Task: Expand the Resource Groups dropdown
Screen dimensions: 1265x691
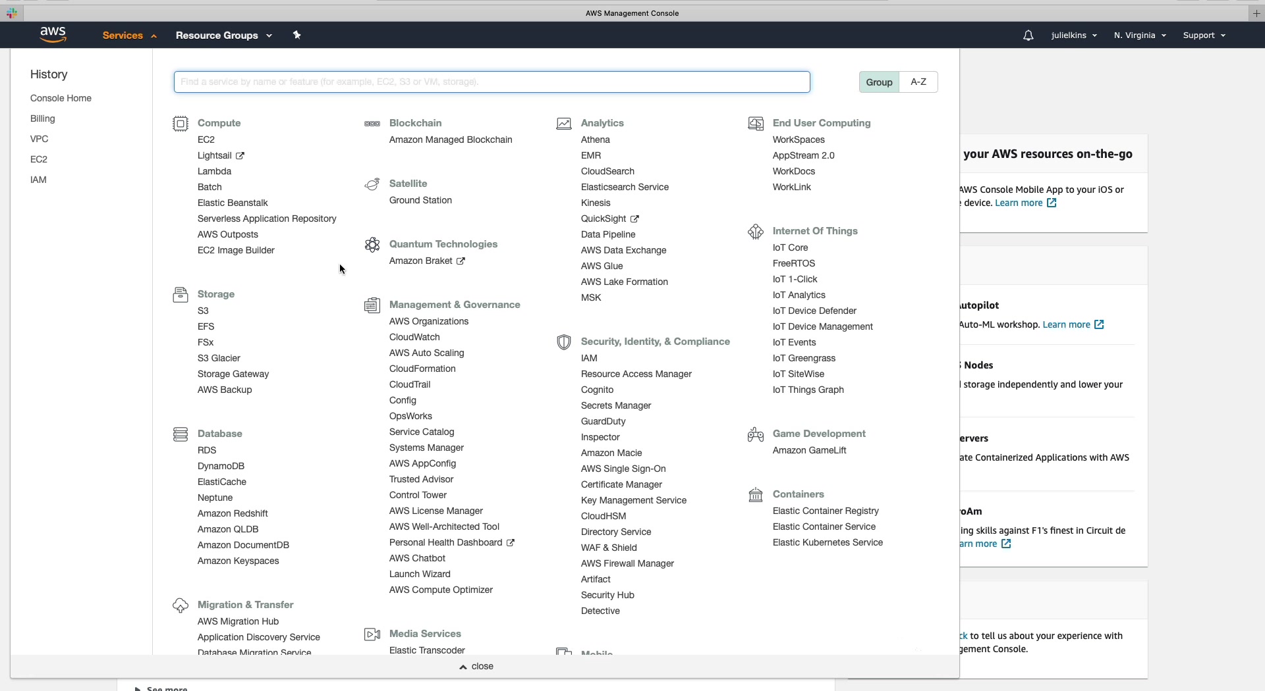Action: click(x=224, y=36)
